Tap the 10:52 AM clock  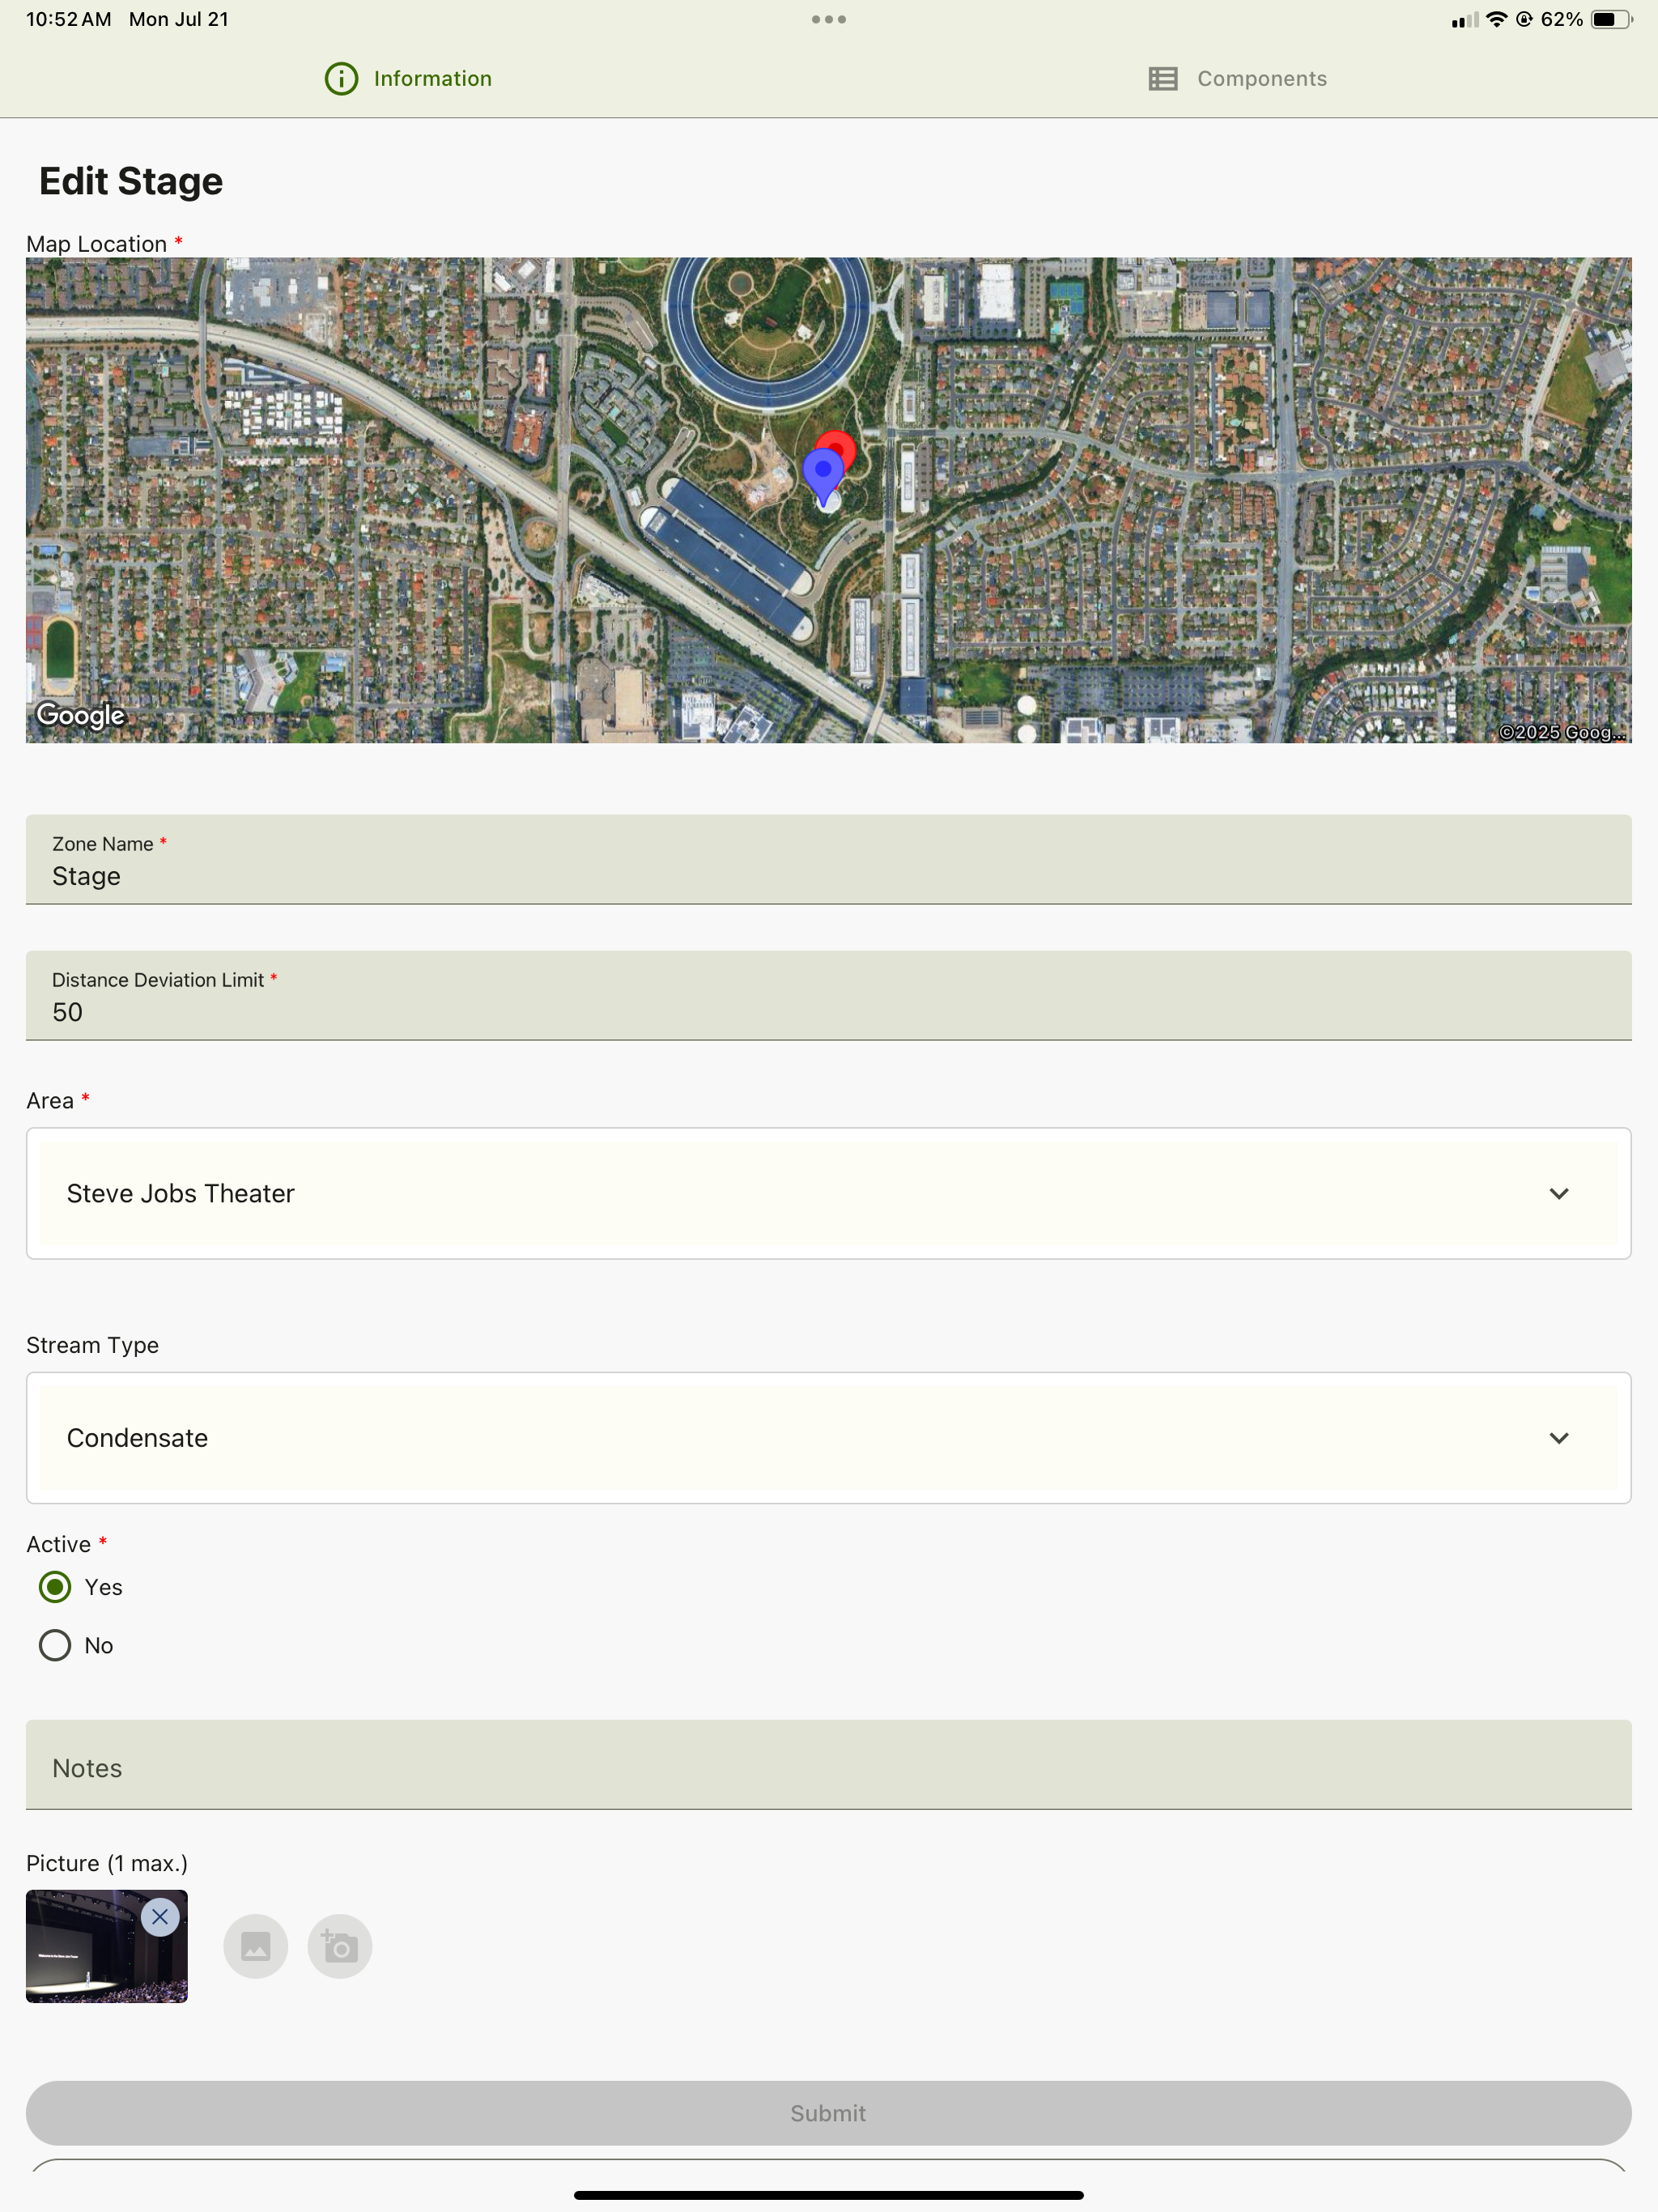pyautogui.click(x=69, y=19)
